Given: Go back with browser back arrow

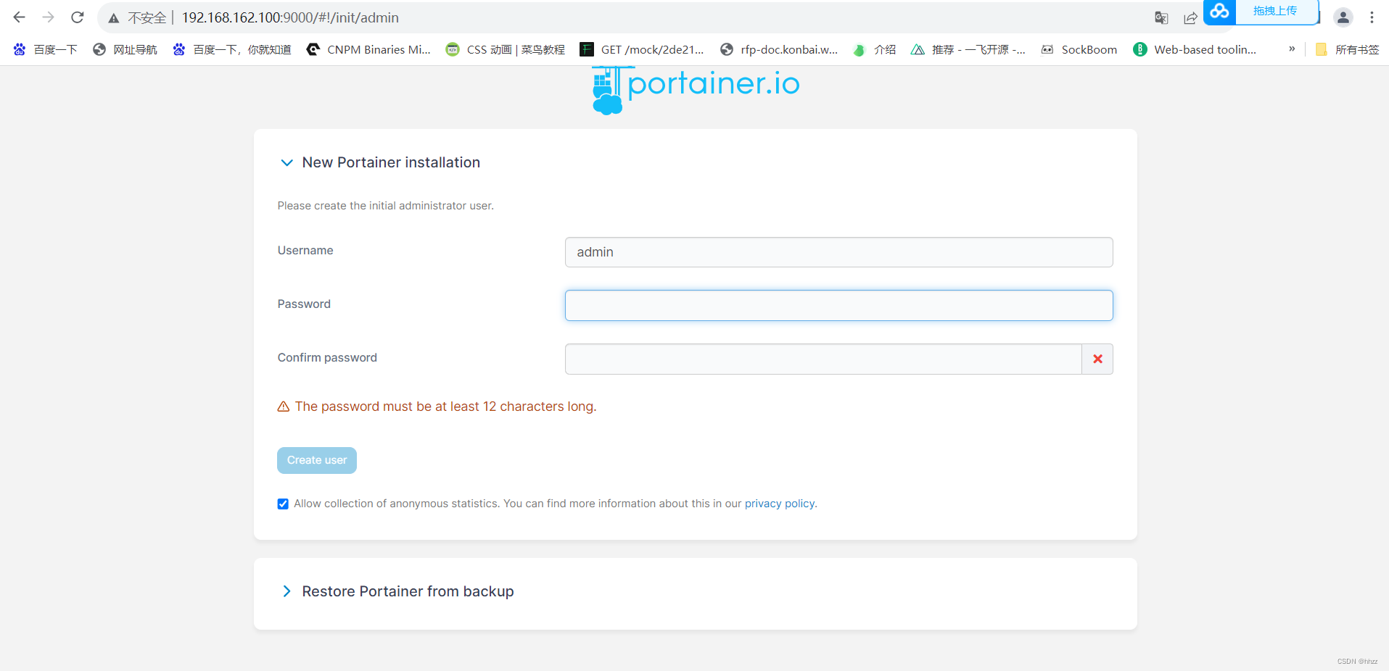Looking at the screenshot, I should point(20,17).
